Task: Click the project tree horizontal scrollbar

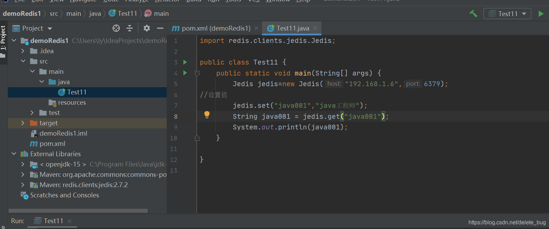Action: (78, 211)
